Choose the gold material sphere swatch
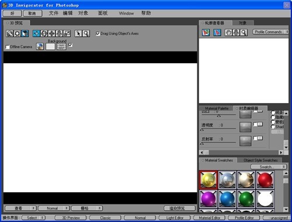Screen dimensions: 292x222 coord(208,180)
